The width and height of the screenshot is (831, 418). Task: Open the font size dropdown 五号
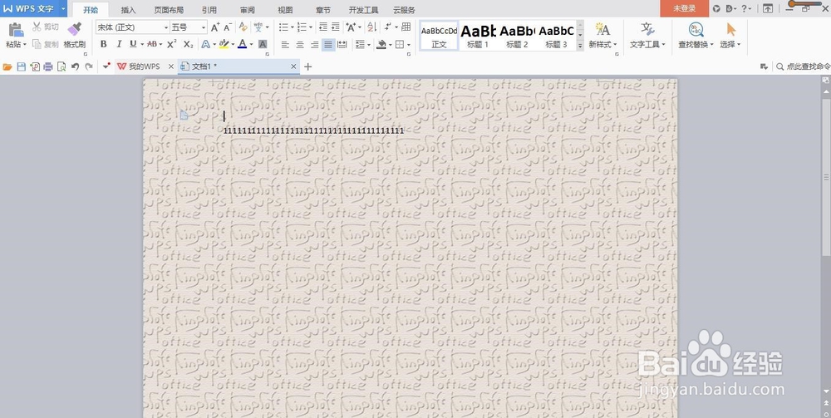[204, 27]
